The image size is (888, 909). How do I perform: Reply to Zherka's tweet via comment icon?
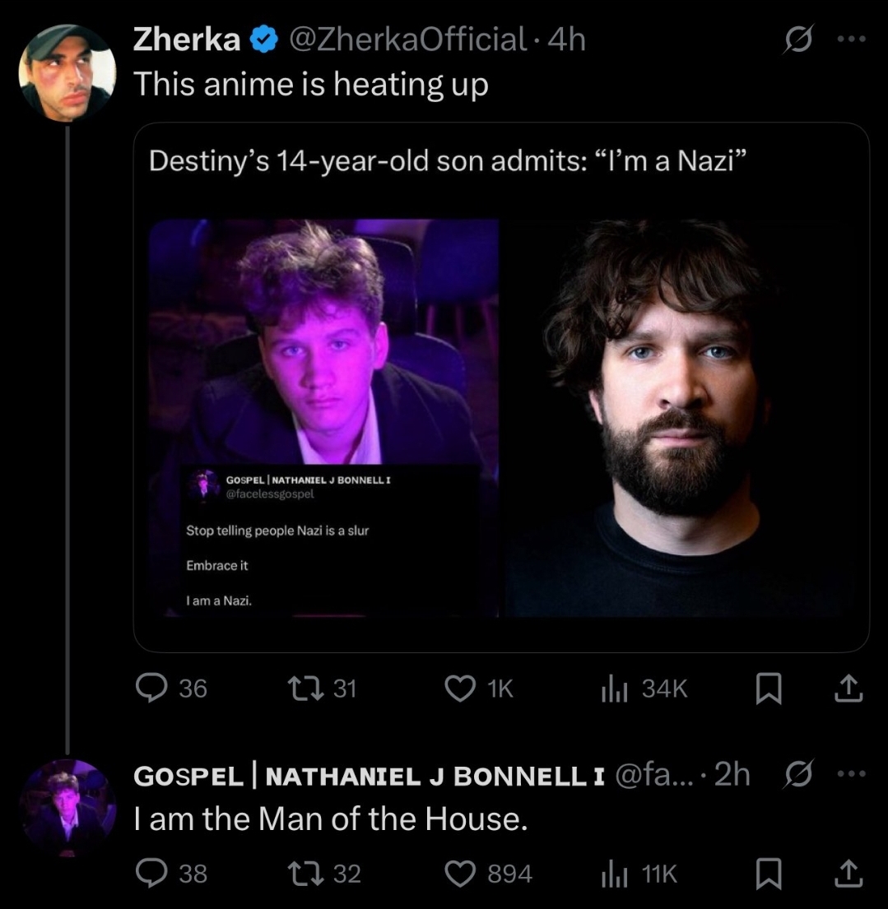pos(151,688)
